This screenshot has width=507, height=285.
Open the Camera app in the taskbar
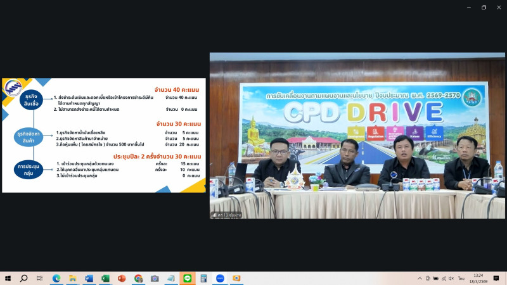pos(155,278)
